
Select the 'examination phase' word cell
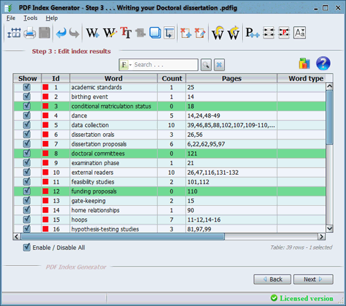[x=113, y=163]
